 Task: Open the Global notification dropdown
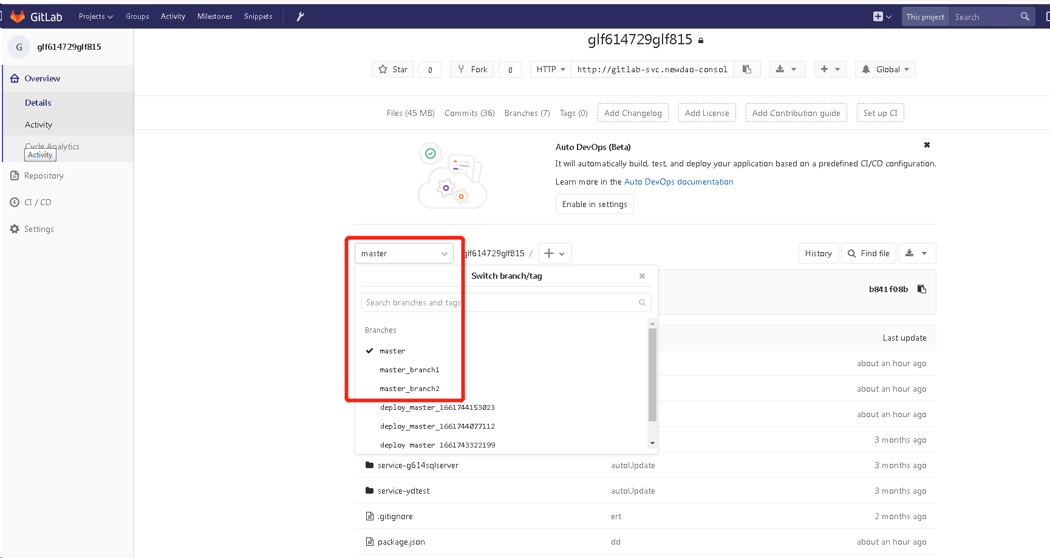(x=885, y=69)
